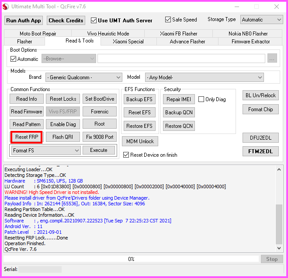Click the Repair IMEI button
This screenshot has height=278, width=288.
pyautogui.click(x=179, y=99)
